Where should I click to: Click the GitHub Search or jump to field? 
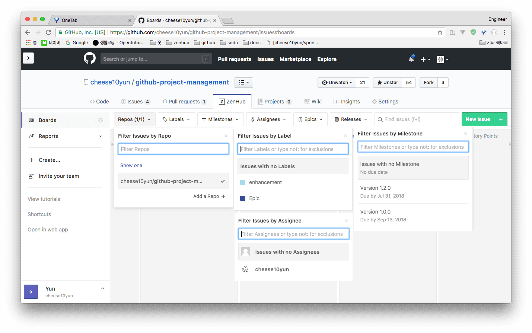156,59
